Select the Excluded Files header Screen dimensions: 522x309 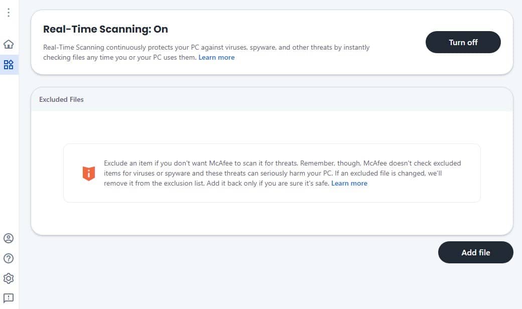pos(61,99)
